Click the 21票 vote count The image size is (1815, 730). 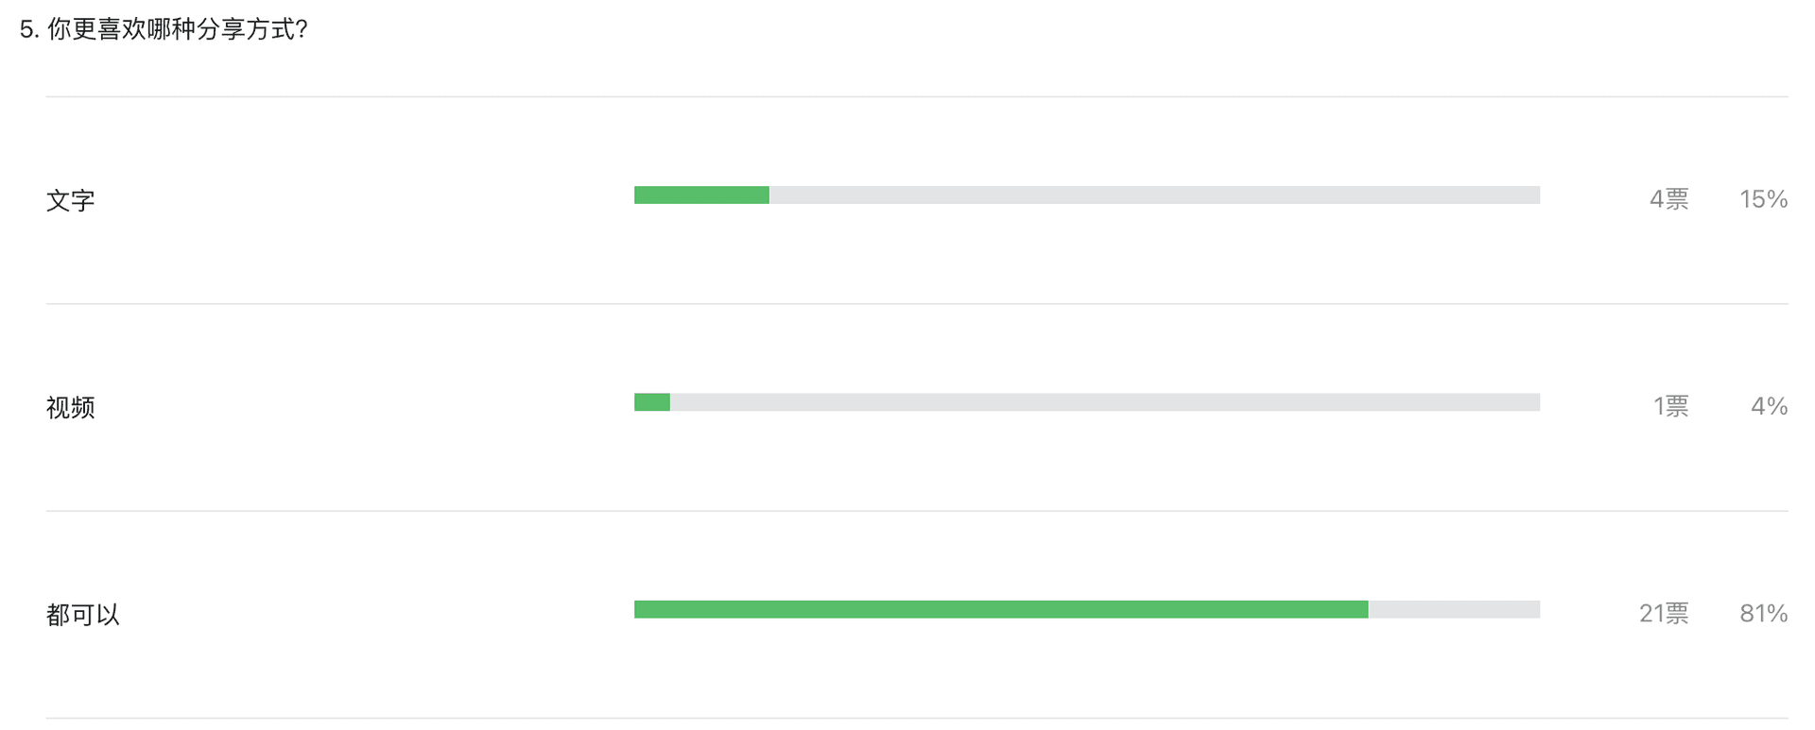click(x=1664, y=614)
